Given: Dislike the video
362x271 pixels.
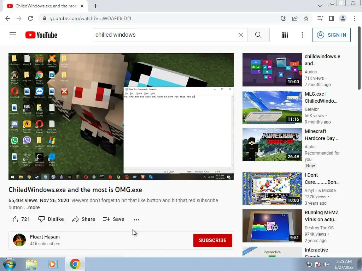Looking at the screenshot, I should tap(51, 219).
